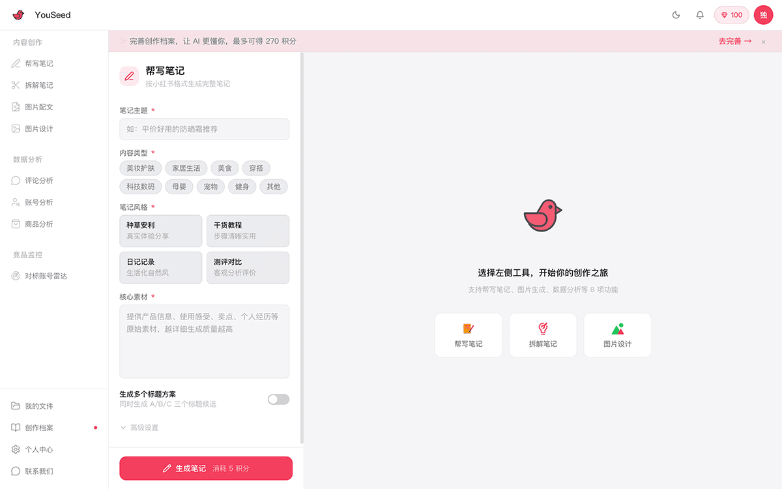Click the 笔记主题 input field

pyautogui.click(x=204, y=129)
